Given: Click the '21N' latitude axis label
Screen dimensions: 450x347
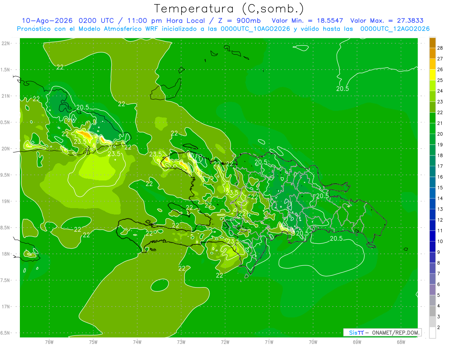Looking at the screenshot, I should coord(6,96).
